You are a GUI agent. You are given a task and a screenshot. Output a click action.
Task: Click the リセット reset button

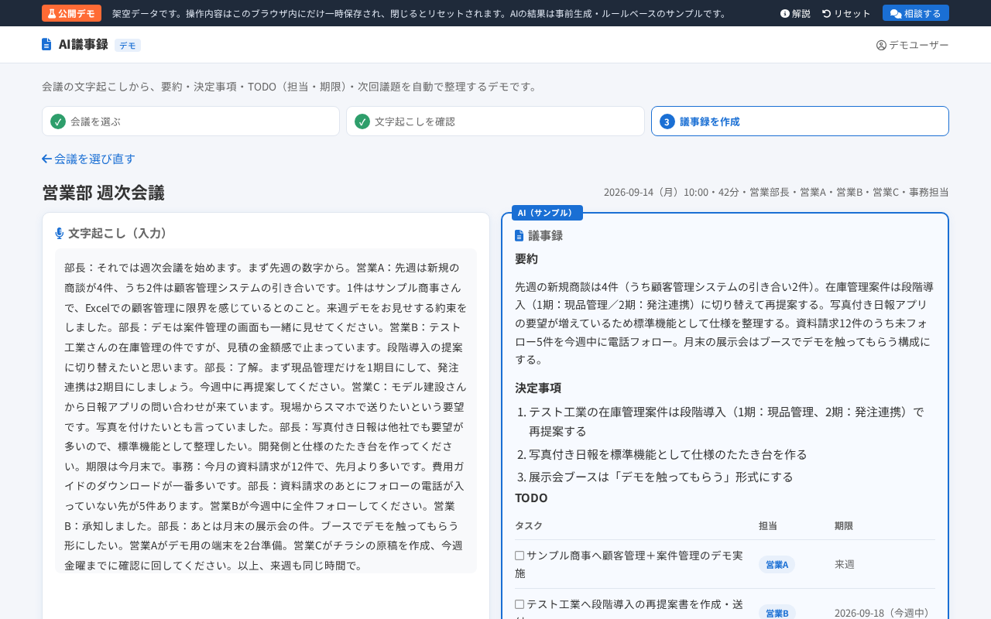[x=846, y=13]
